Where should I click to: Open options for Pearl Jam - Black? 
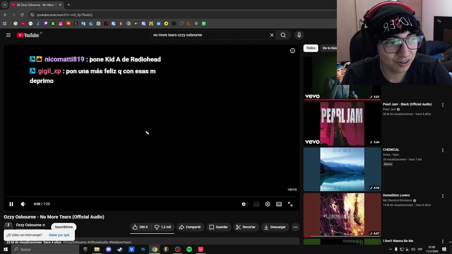coord(442,105)
